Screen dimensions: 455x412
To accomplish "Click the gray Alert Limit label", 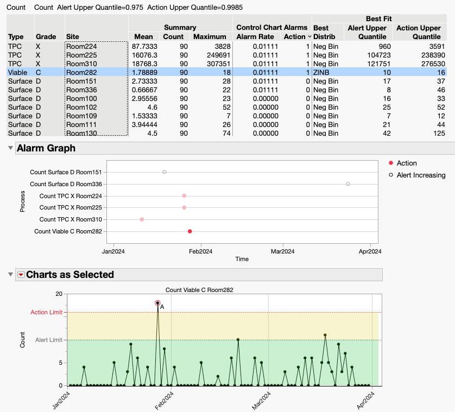I will [x=49, y=340].
